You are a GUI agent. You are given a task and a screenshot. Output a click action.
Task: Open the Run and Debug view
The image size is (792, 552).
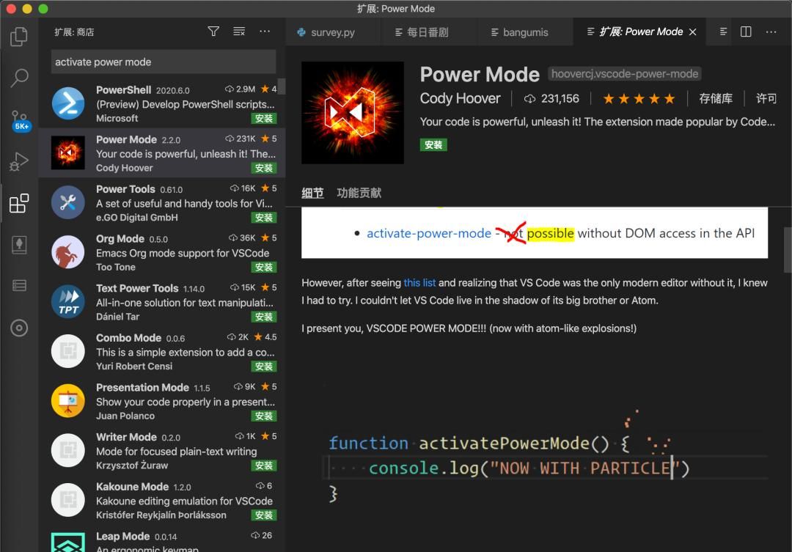[20, 160]
